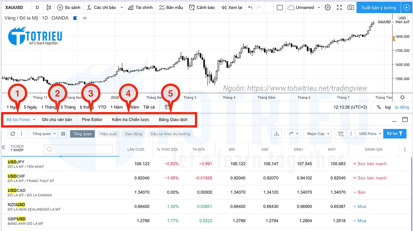Maximize the bottom panel icon
Image resolution: width=413 pixels, height=231 pixels.
tap(405, 119)
